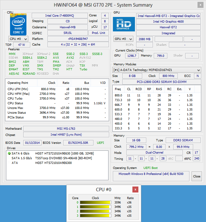Click the green SATA 6 Gb/s status icon
The height and width of the screenshot is (222, 206).
pyautogui.click(x=9, y=153)
